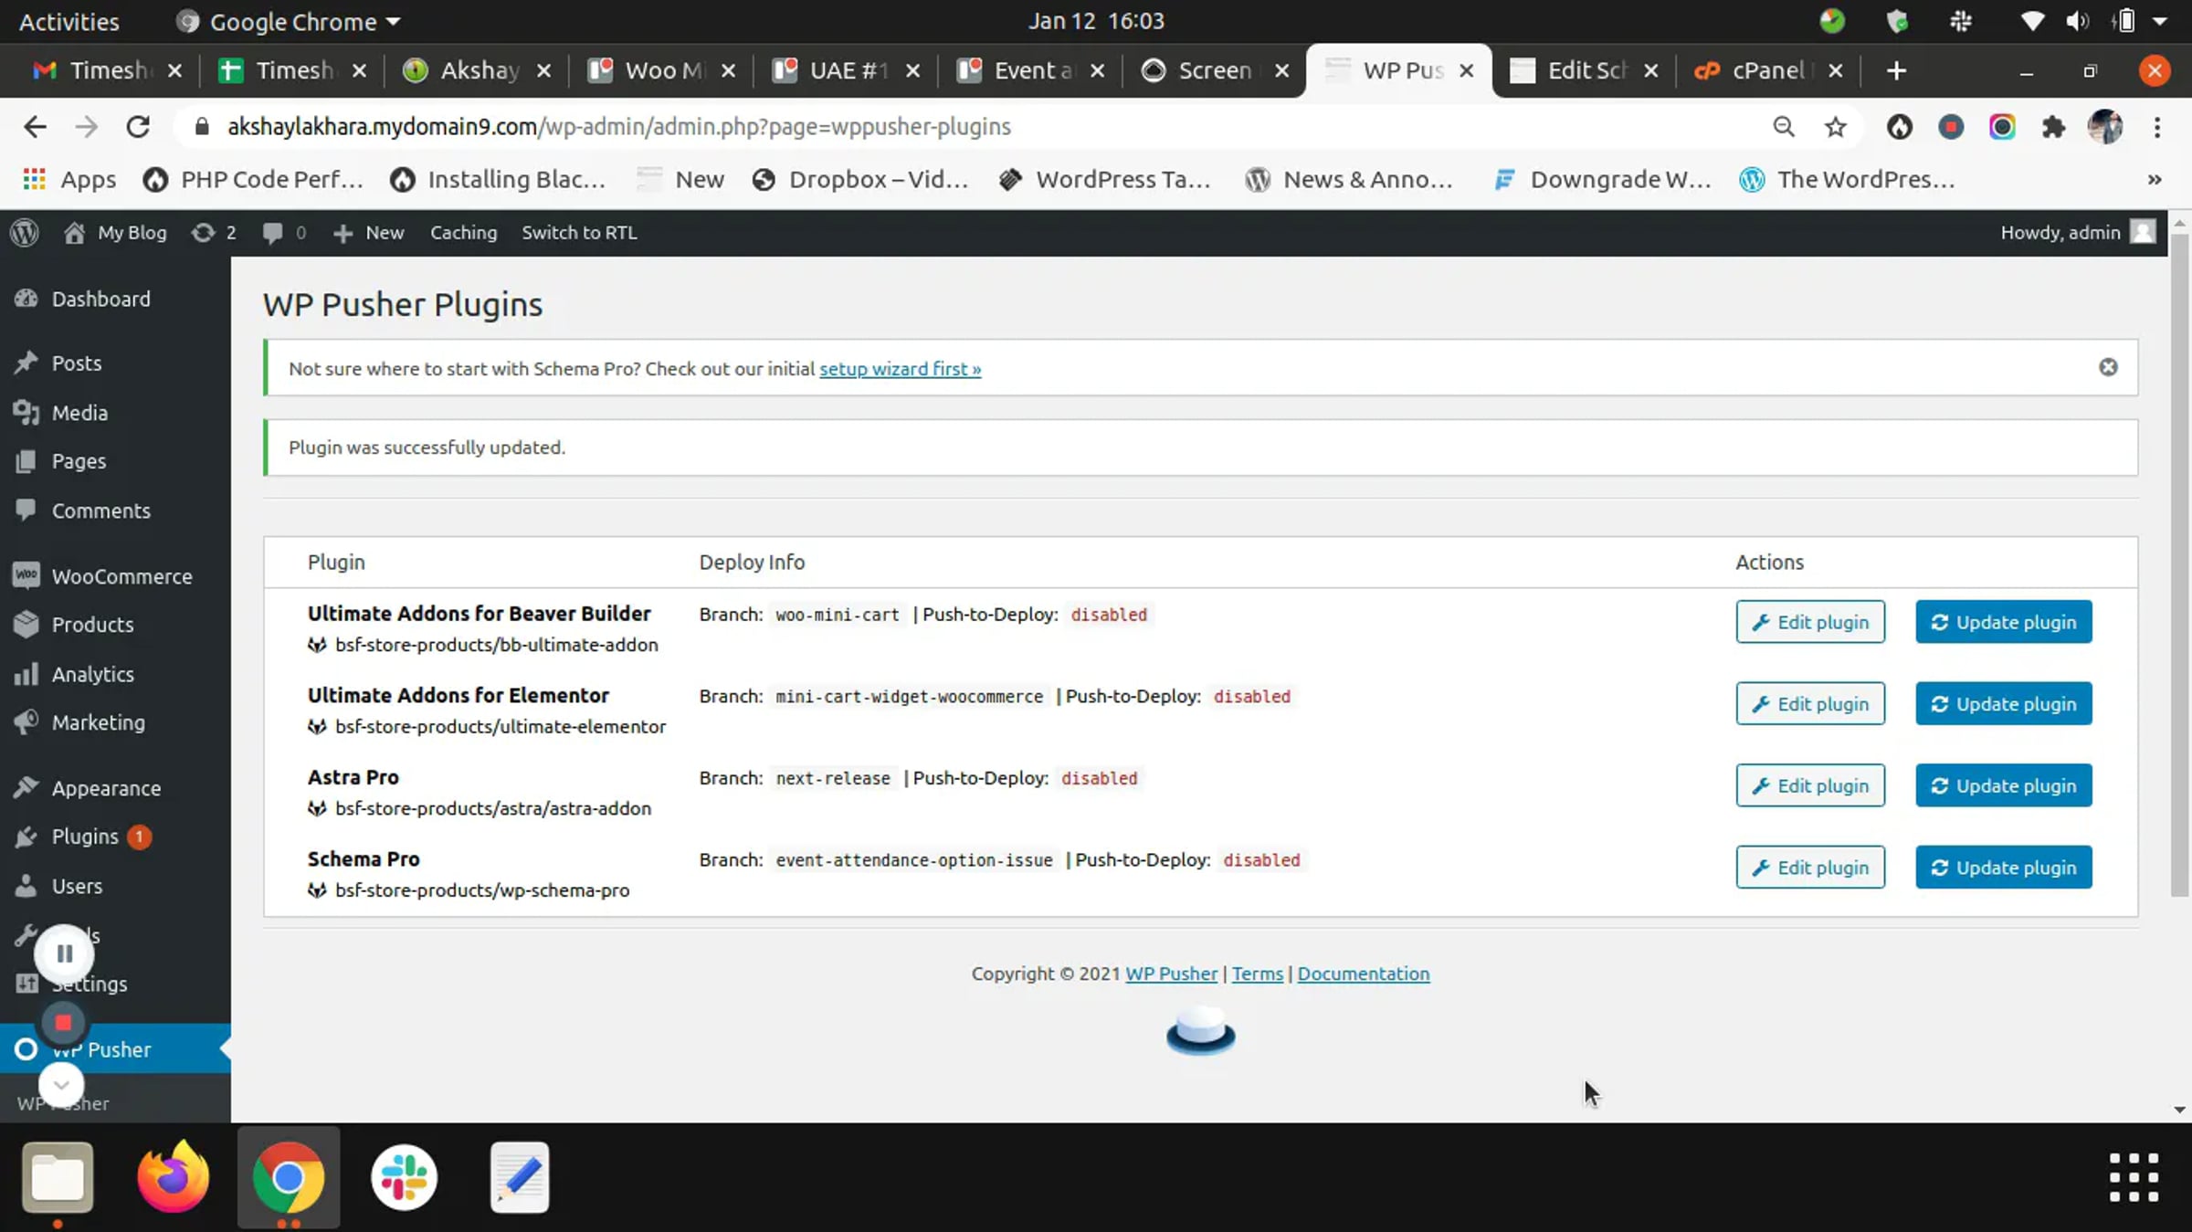Click the page vertical scrollbar

click(2179, 566)
